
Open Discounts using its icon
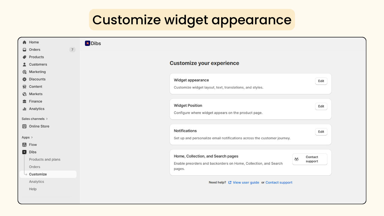click(24, 79)
